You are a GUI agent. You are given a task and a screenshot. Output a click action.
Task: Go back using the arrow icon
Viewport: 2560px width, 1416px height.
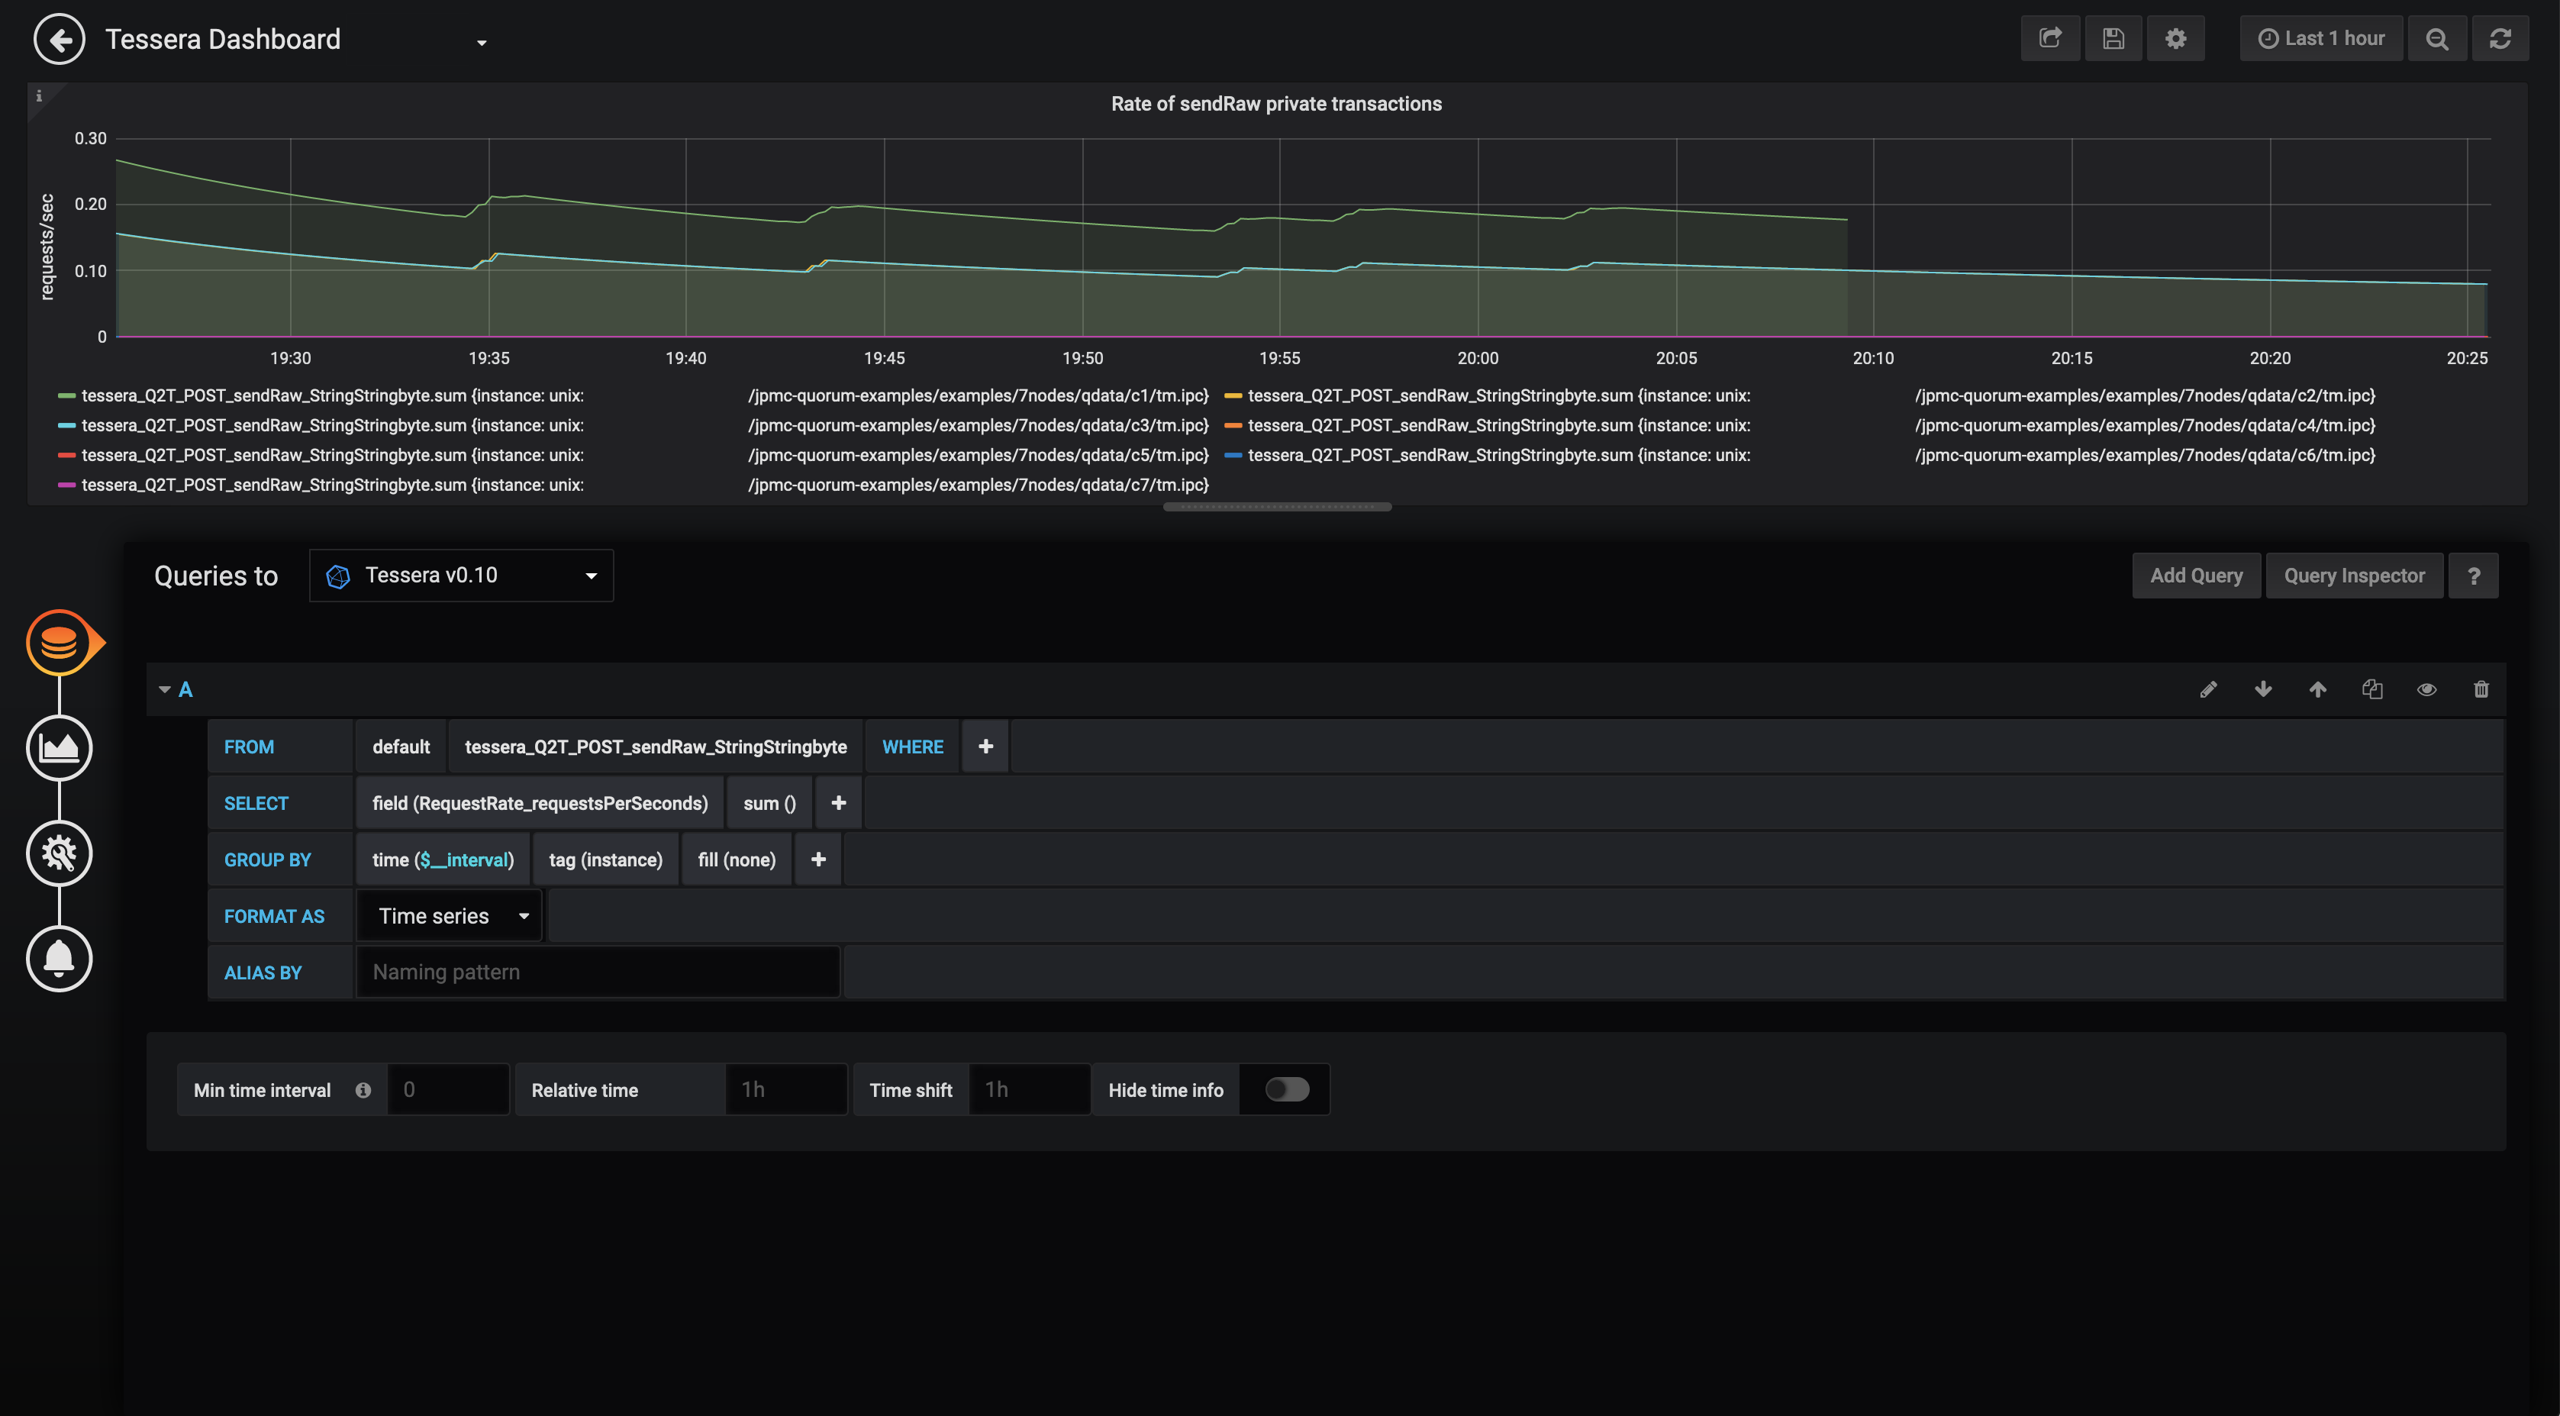pyautogui.click(x=60, y=39)
